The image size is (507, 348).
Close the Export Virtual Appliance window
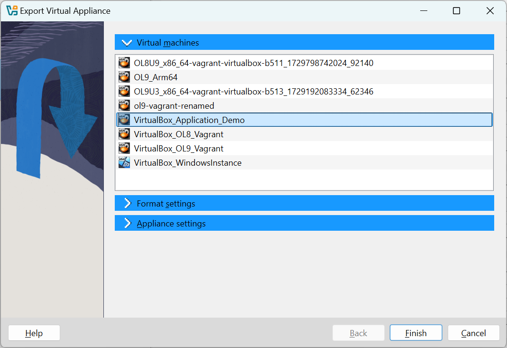490,11
